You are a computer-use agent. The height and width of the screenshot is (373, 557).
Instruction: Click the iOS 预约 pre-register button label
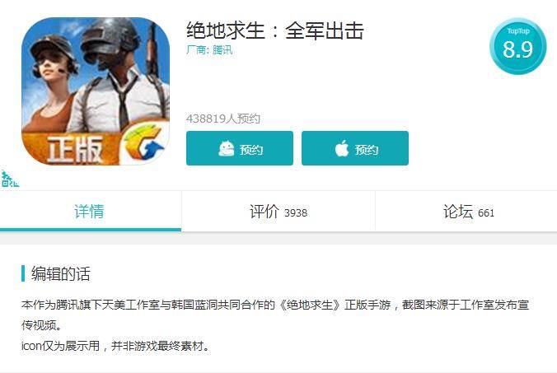(x=366, y=150)
